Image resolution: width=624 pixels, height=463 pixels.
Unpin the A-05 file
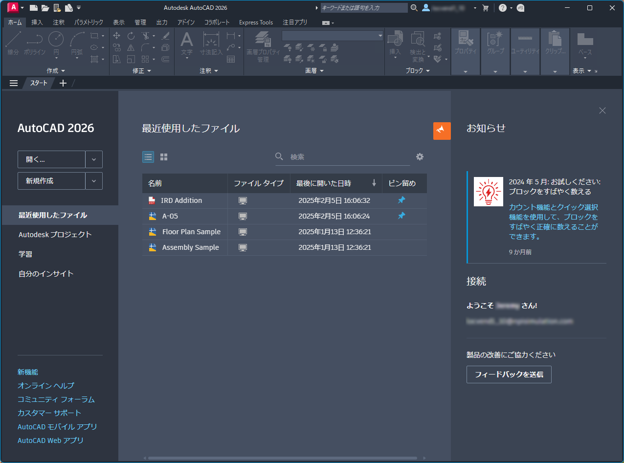[401, 216]
